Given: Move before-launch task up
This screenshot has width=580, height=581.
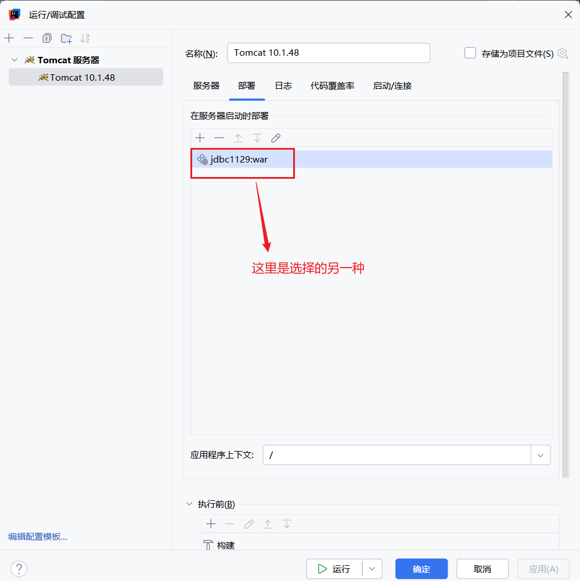Looking at the screenshot, I should pyautogui.click(x=268, y=524).
